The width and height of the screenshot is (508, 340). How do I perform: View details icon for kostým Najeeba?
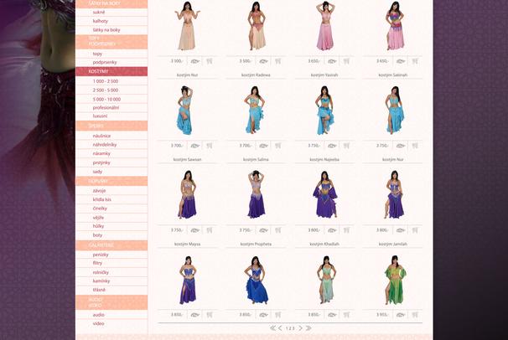[332, 146]
